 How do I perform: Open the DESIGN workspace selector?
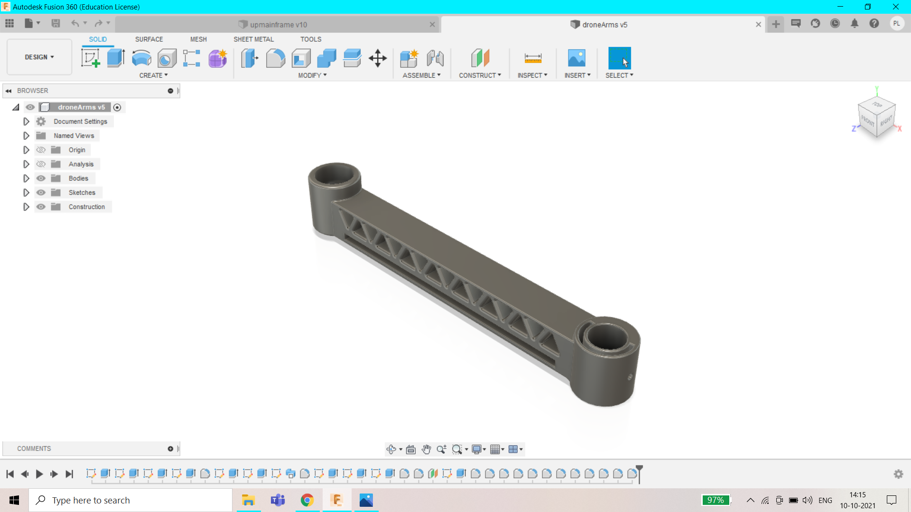[39, 57]
